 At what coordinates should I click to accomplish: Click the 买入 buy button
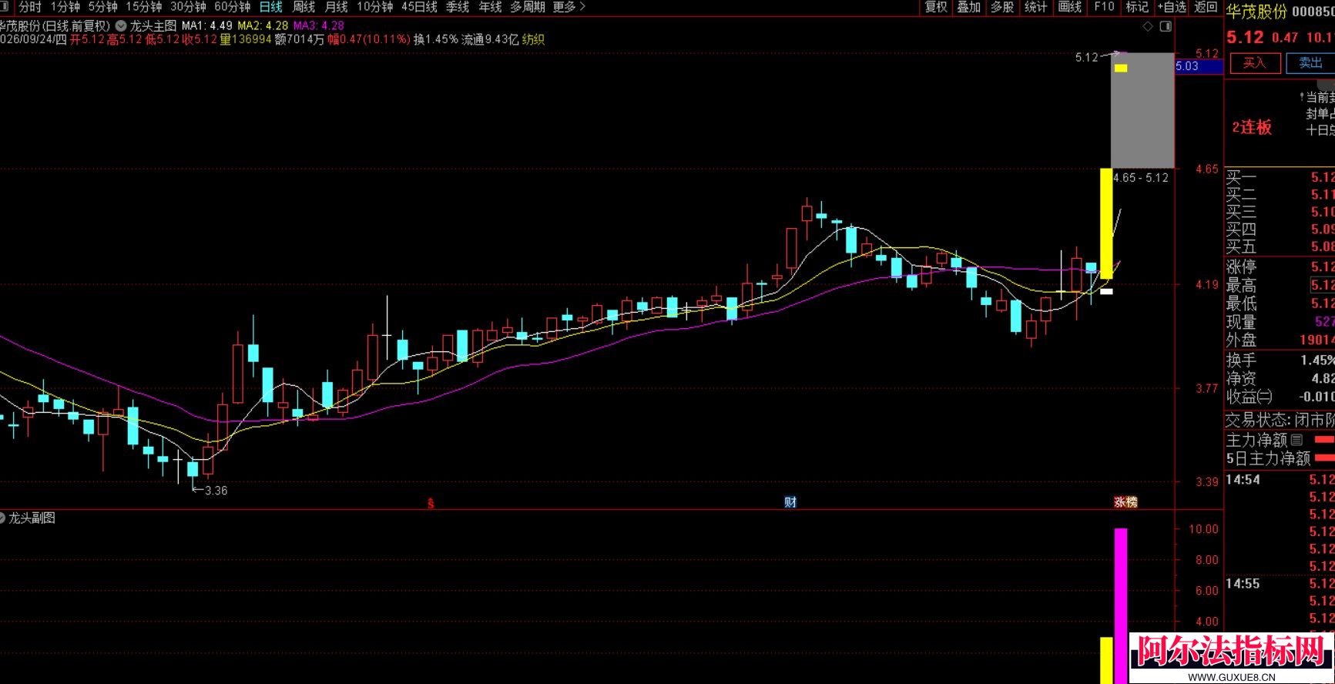tap(1255, 63)
